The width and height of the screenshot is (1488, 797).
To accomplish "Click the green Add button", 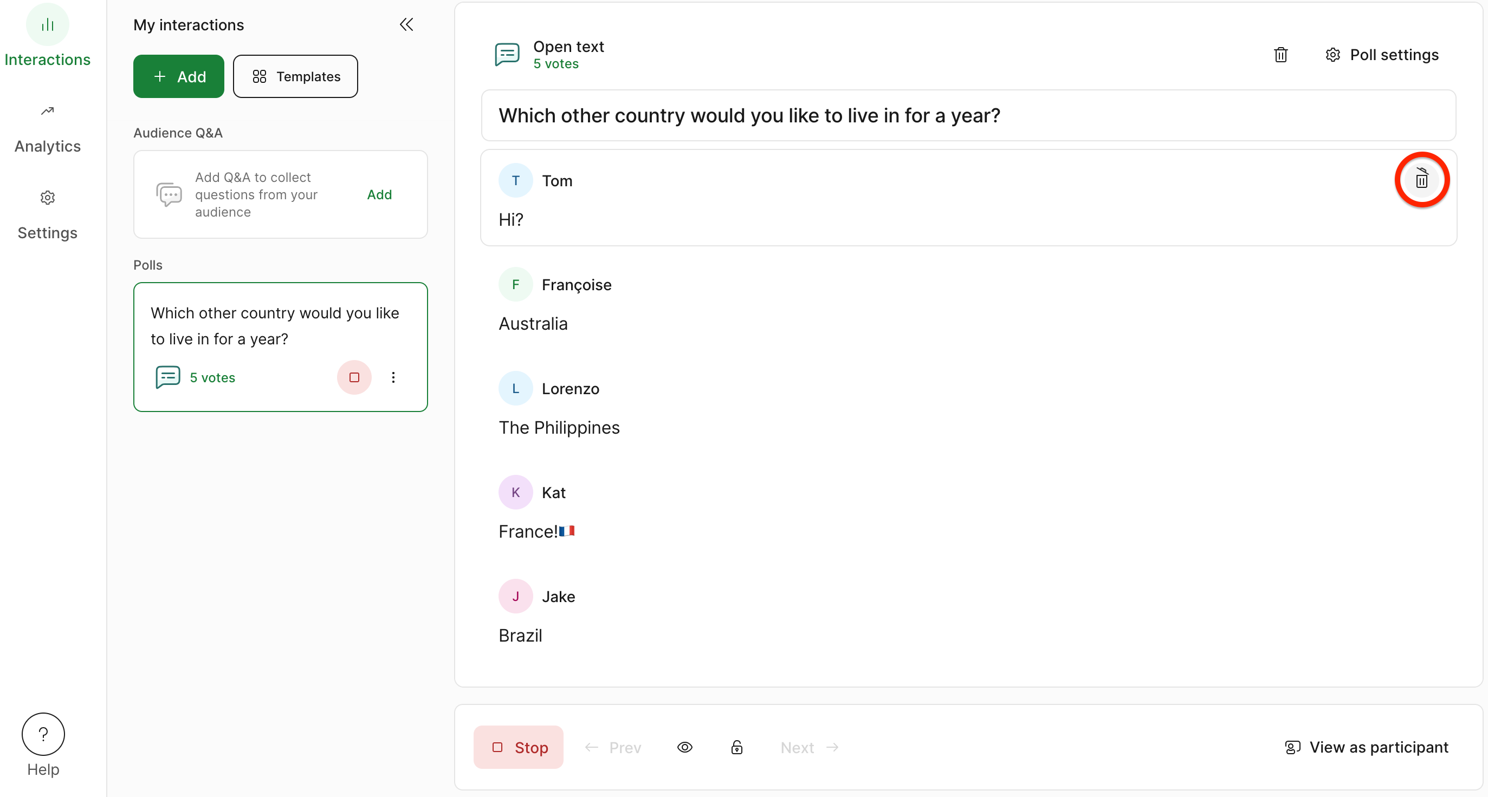I will click(x=178, y=77).
